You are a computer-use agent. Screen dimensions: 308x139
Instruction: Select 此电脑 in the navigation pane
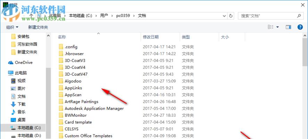pos(17,73)
